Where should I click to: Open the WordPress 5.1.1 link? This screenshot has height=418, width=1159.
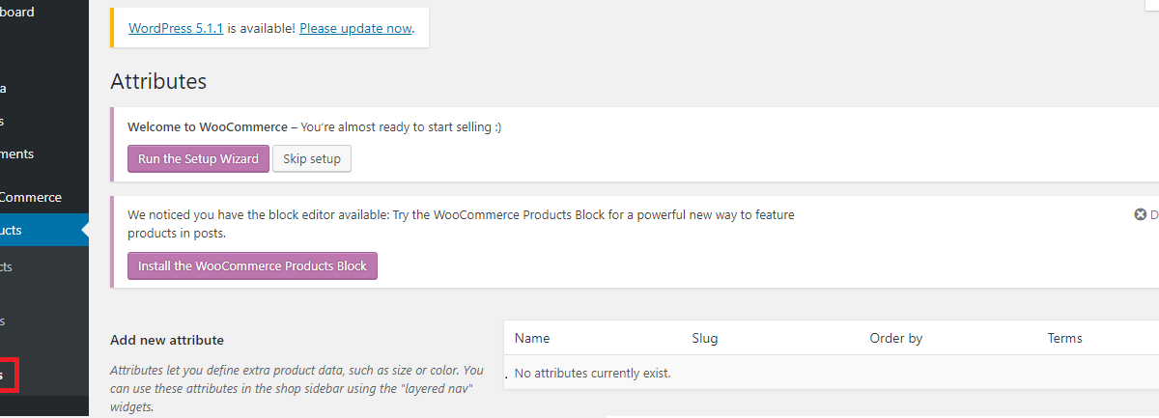(176, 28)
